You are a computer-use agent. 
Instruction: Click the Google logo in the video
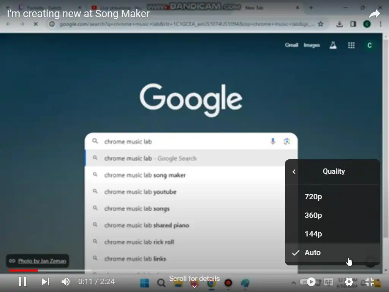[x=191, y=100]
